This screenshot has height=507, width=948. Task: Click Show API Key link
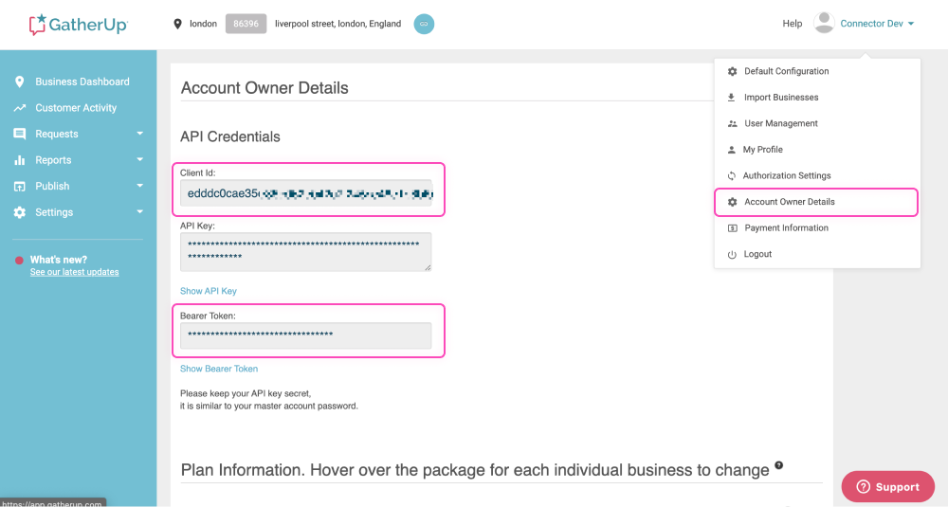pyautogui.click(x=209, y=291)
